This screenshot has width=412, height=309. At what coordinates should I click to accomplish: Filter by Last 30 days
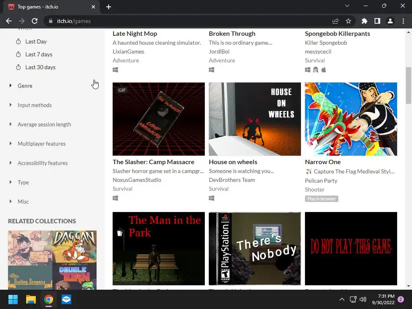click(41, 67)
